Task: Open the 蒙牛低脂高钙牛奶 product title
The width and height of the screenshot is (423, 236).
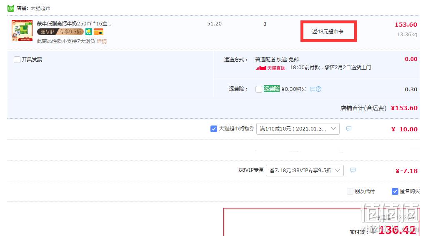Action: (74, 23)
